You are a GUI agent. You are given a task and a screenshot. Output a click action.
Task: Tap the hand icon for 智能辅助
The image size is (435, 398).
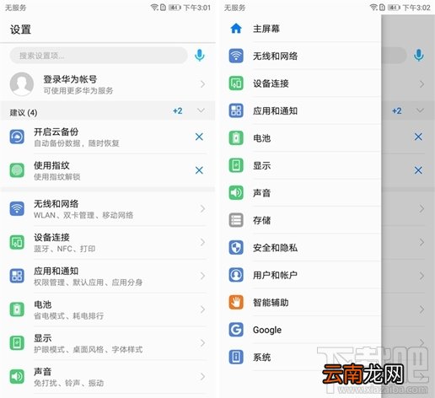[x=236, y=303]
